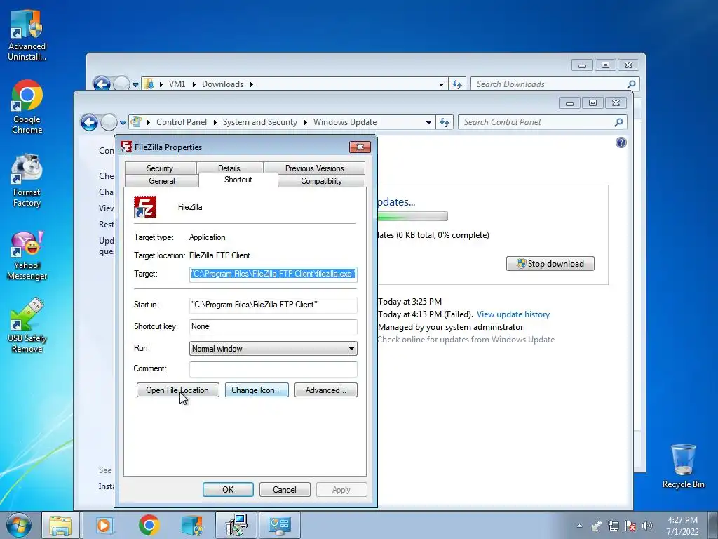Cancel the FileZilla Properties dialog
Image resolution: width=718 pixels, height=539 pixels.
pos(285,489)
